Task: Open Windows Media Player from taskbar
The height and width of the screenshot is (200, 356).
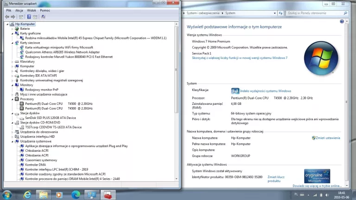Action: 58,194
